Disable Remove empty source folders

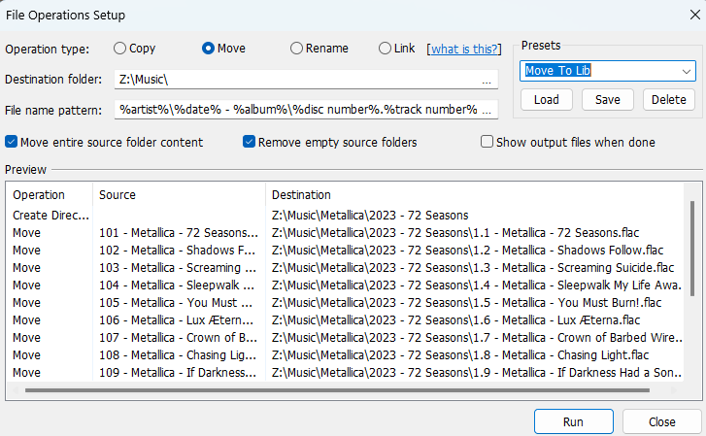(x=250, y=142)
